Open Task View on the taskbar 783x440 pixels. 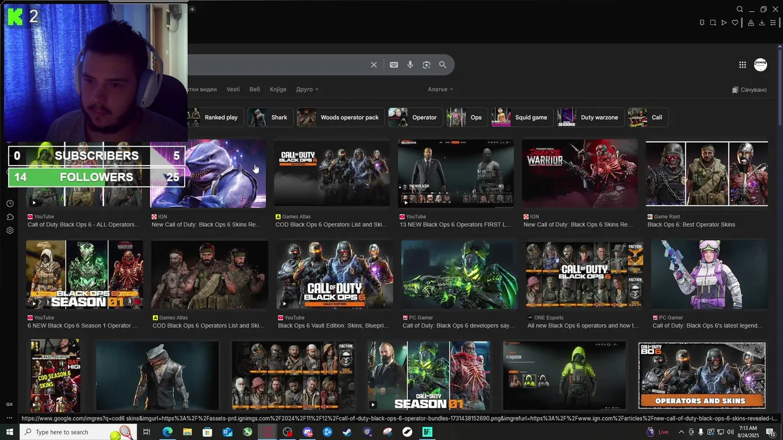coord(147,432)
